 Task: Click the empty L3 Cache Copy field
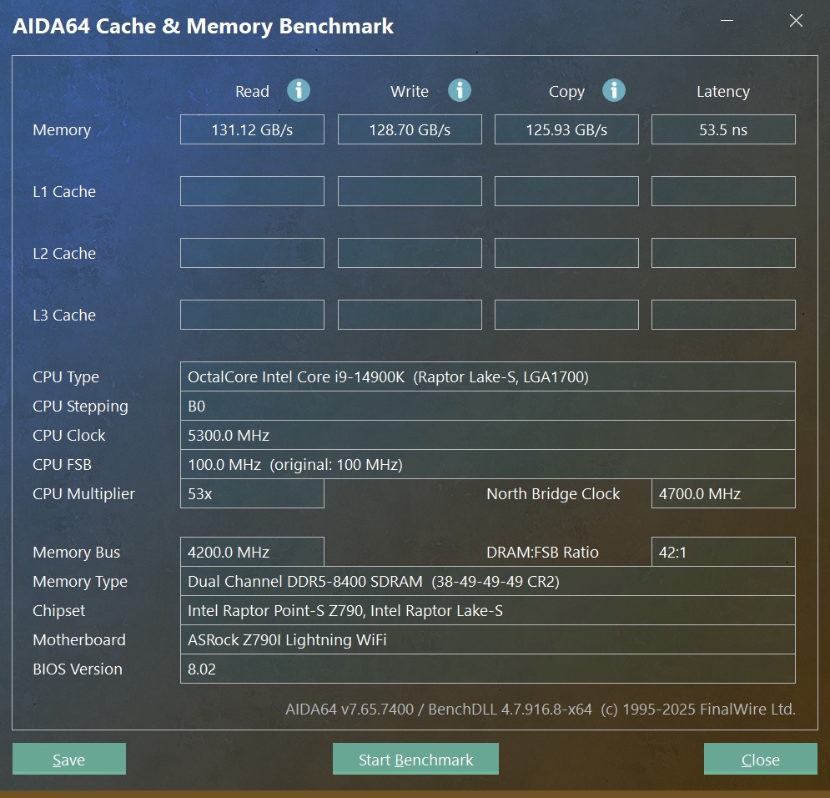[x=566, y=315]
